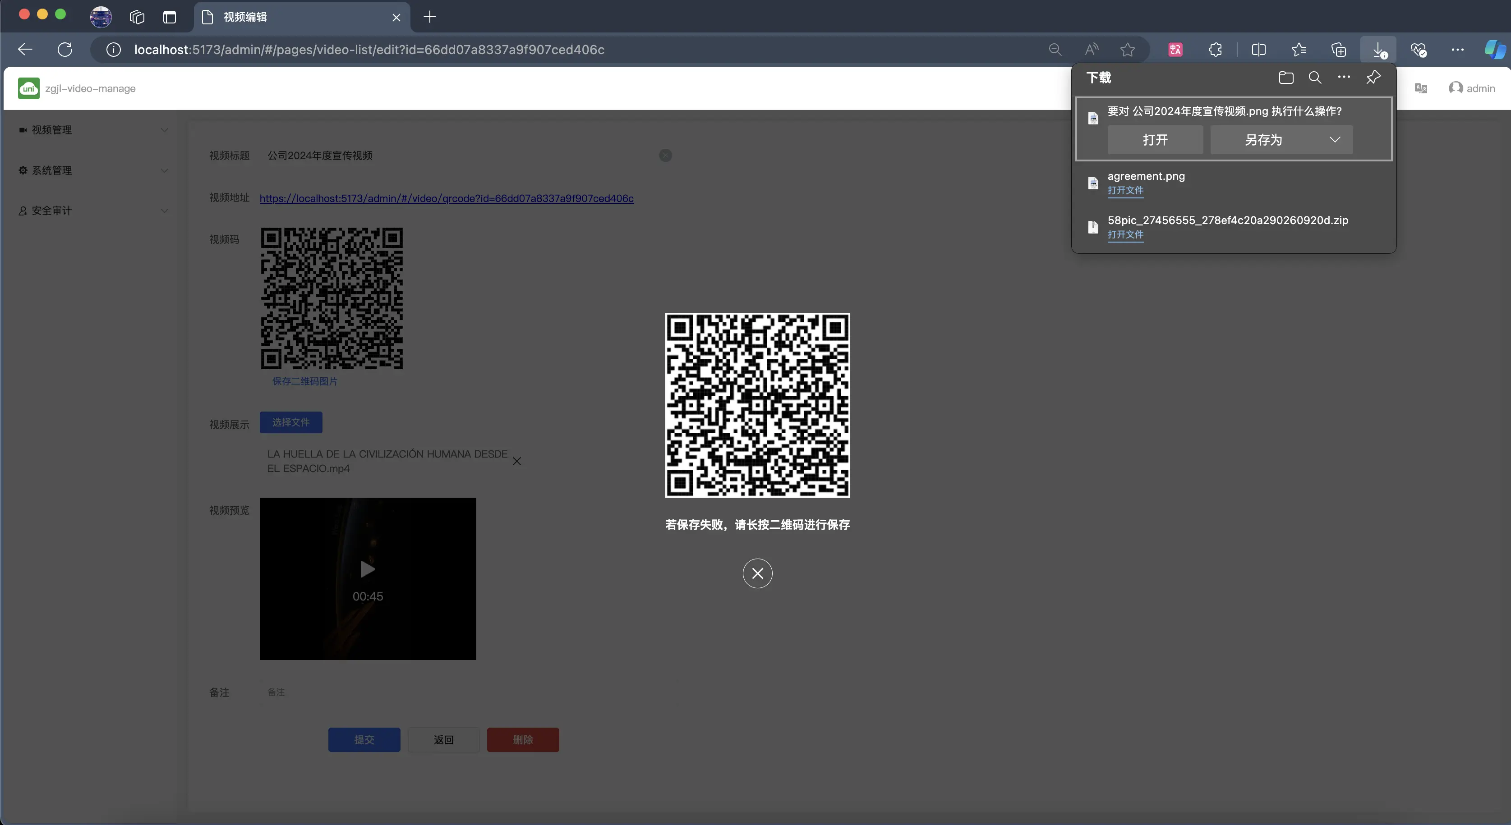This screenshot has width=1511, height=825.
Task: Open the workspaces icon
Action: coord(137,17)
